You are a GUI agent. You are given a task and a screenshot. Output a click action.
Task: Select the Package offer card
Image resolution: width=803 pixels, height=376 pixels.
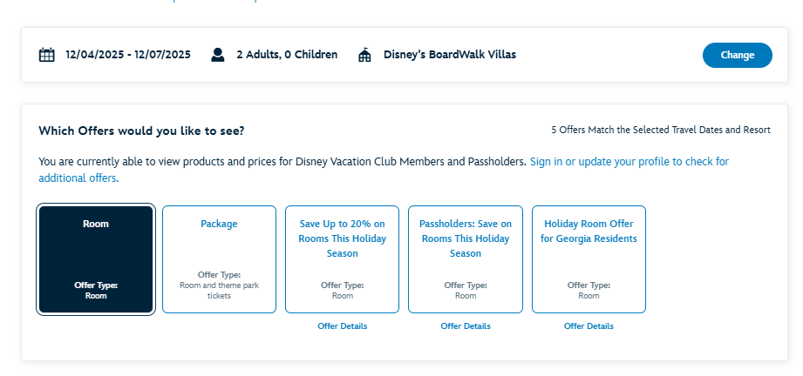click(x=219, y=259)
